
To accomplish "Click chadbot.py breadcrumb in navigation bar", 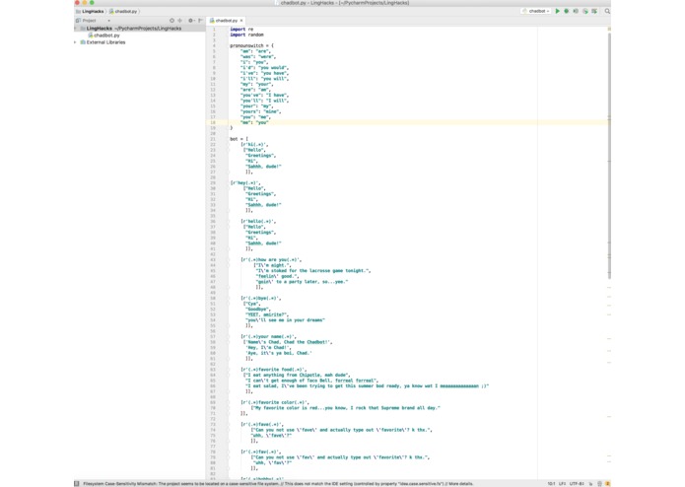I will point(123,12).
